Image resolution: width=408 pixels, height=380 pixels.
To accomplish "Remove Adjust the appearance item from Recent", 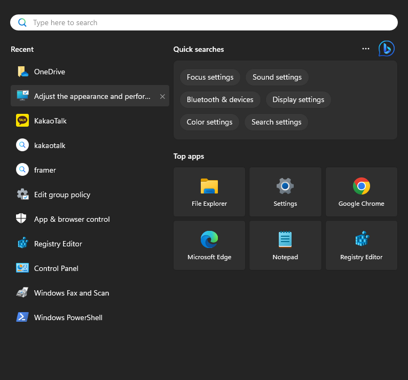I will (x=162, y=97).
